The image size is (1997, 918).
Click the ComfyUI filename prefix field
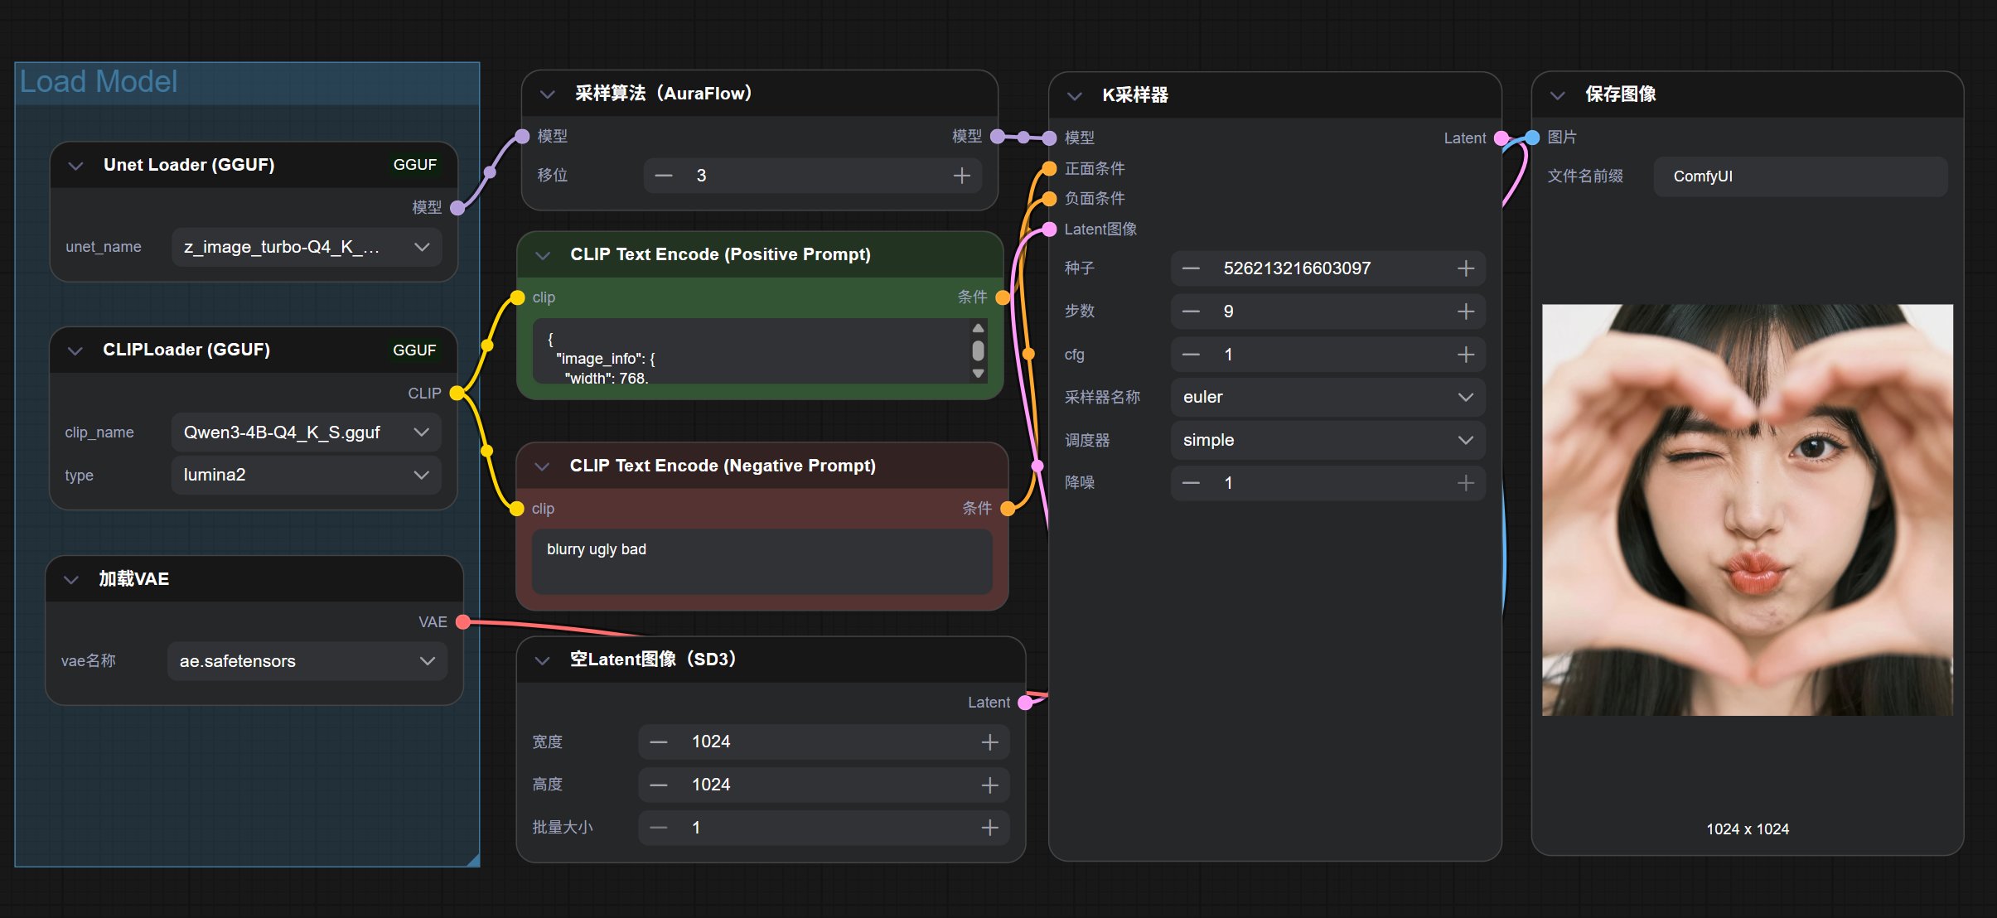(x=1799, y=176)
